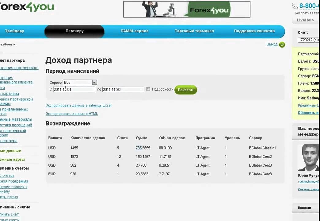Select the Партнеру navigation tab
The image size is (320, 221).
click(x=74, y=31)
